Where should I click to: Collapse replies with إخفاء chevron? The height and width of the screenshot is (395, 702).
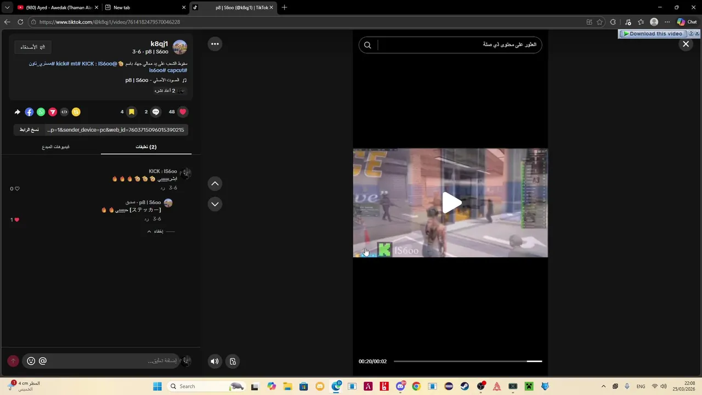click(x=155, y=232)
